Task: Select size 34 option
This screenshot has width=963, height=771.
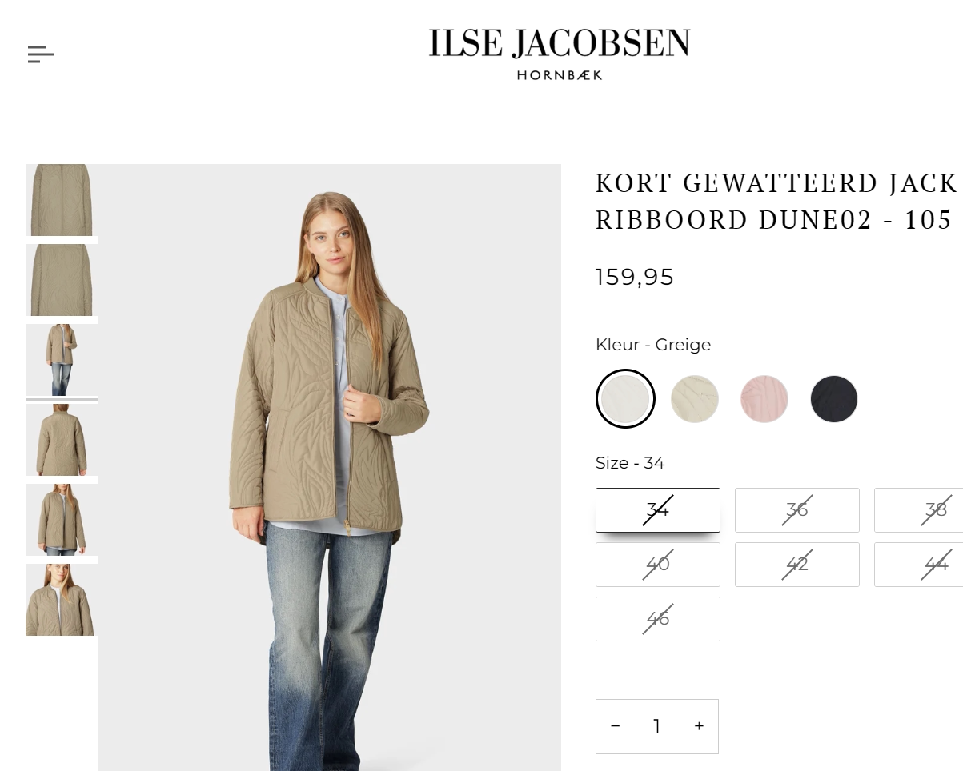Action: pos(658,510)
